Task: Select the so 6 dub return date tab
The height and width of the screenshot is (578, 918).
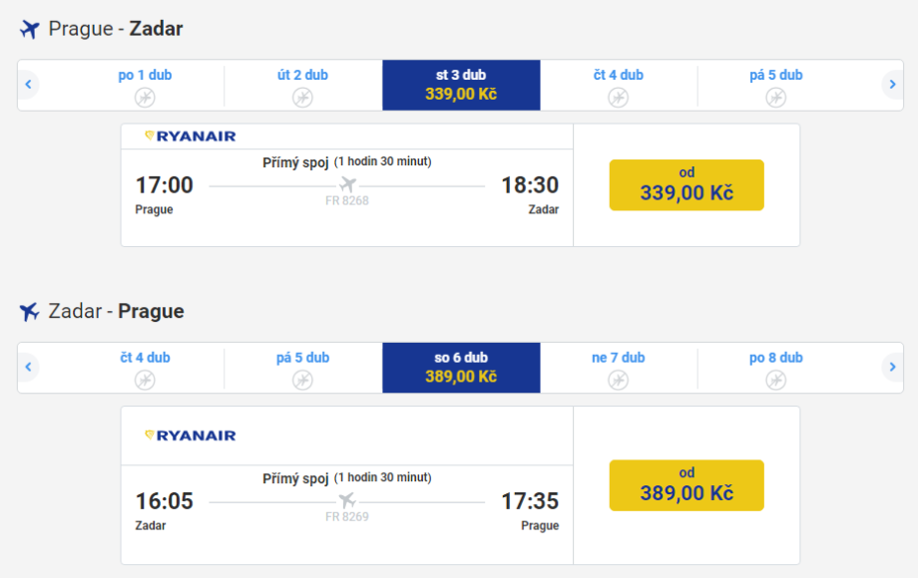Action: [461, 368]
